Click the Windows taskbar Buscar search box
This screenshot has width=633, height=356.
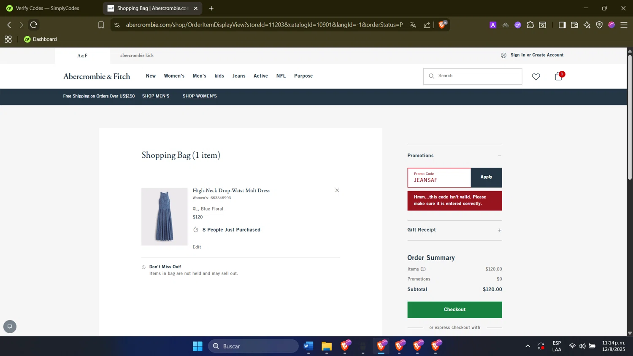click(253, 346)
